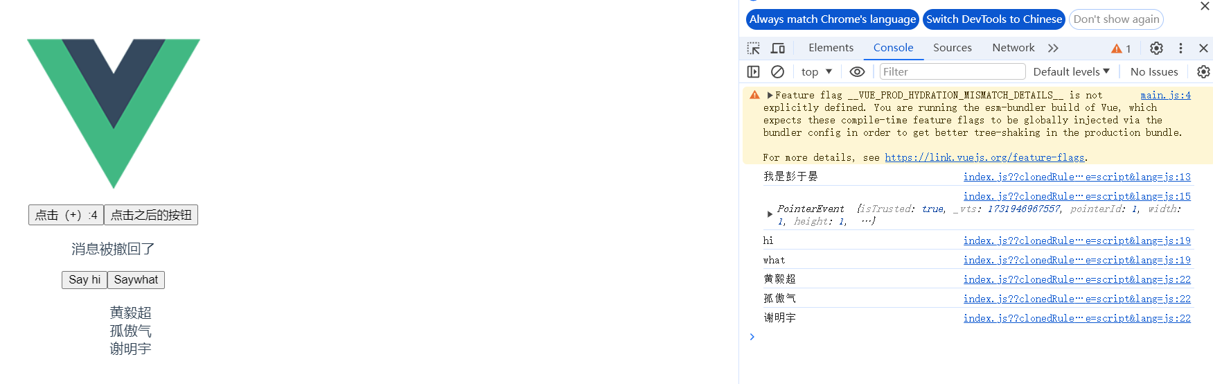Switch to the Elements tab
Screen dimensions: 1213x384
pyautogui.click(x=831, y=48)
